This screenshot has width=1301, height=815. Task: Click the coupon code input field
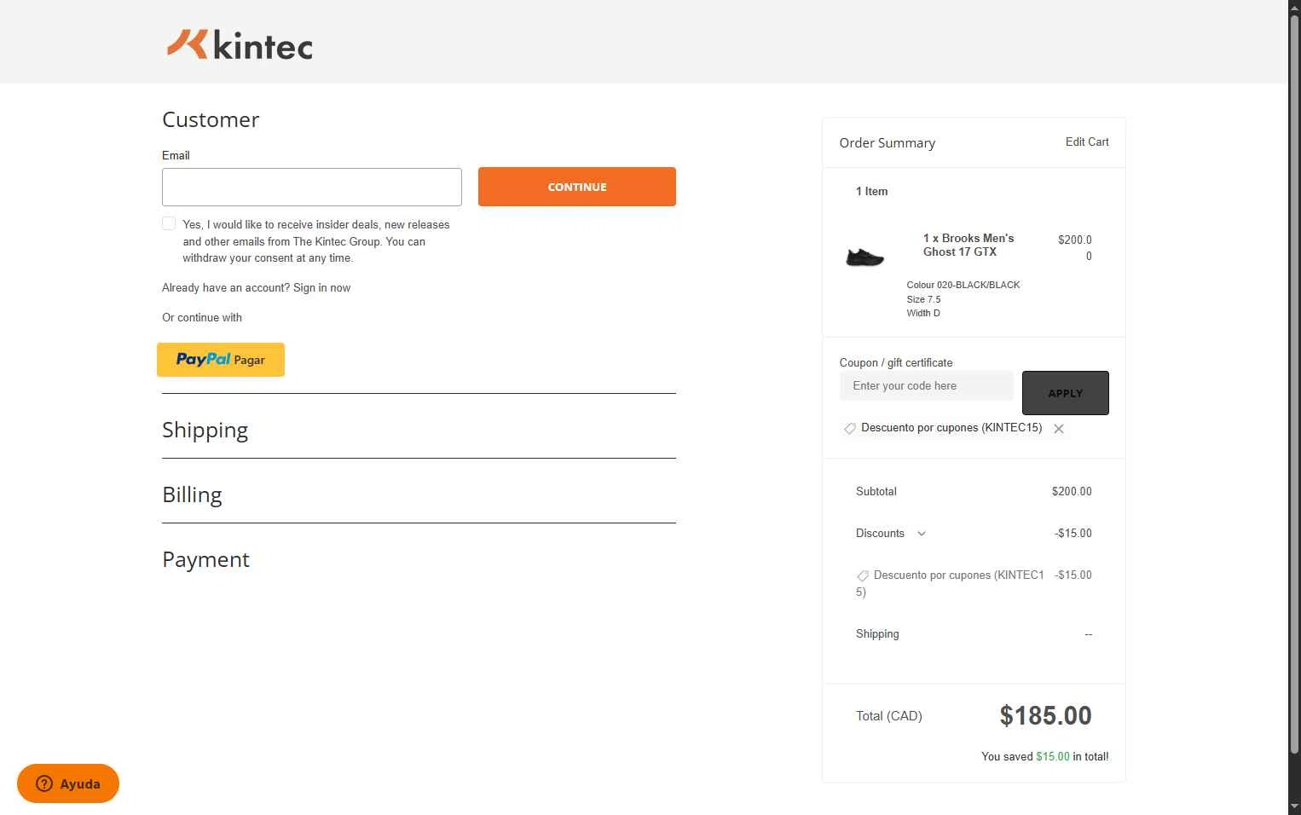click(927, 386)
